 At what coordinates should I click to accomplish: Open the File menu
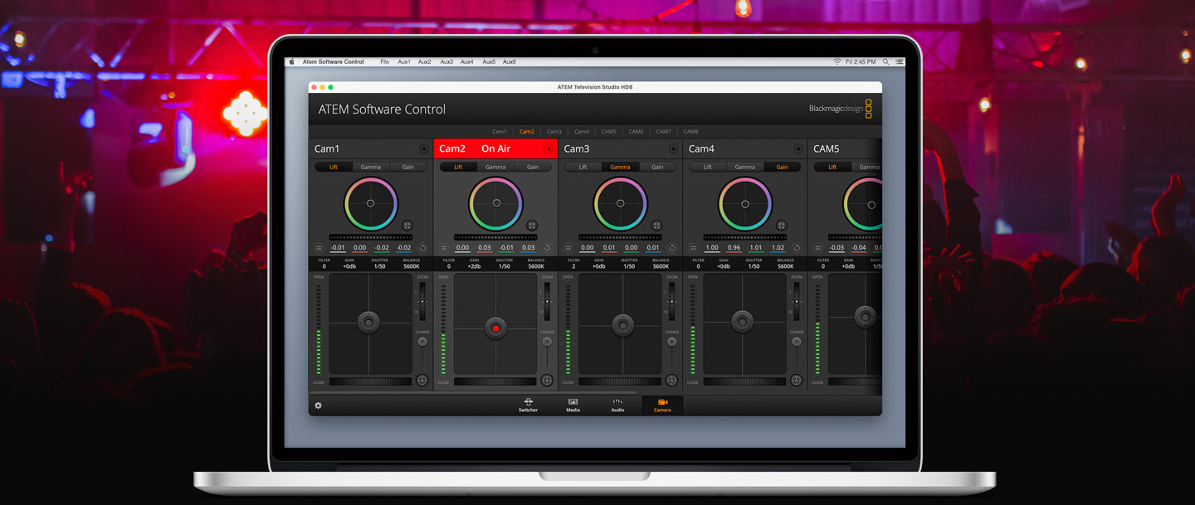[384, 62]
